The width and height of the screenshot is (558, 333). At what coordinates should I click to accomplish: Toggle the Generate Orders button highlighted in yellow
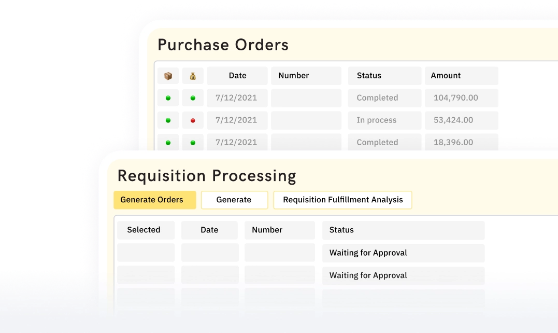click(x=154, y=200)
